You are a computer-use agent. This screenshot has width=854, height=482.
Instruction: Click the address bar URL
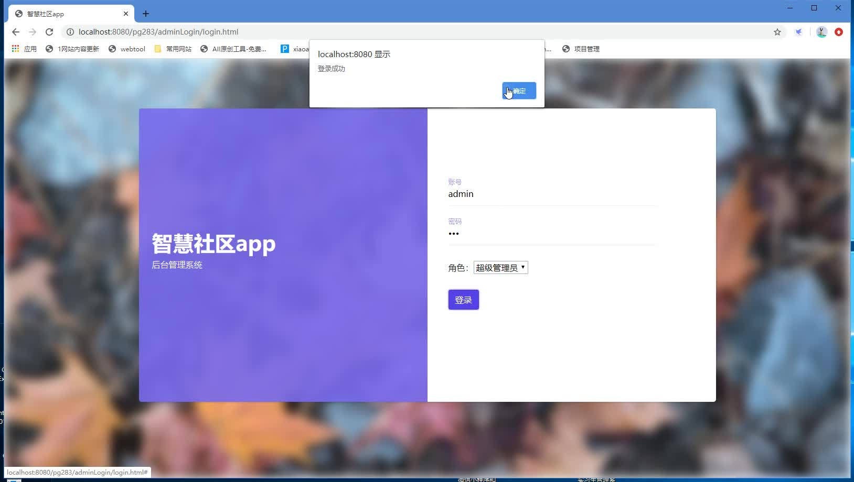click(158, 32)
